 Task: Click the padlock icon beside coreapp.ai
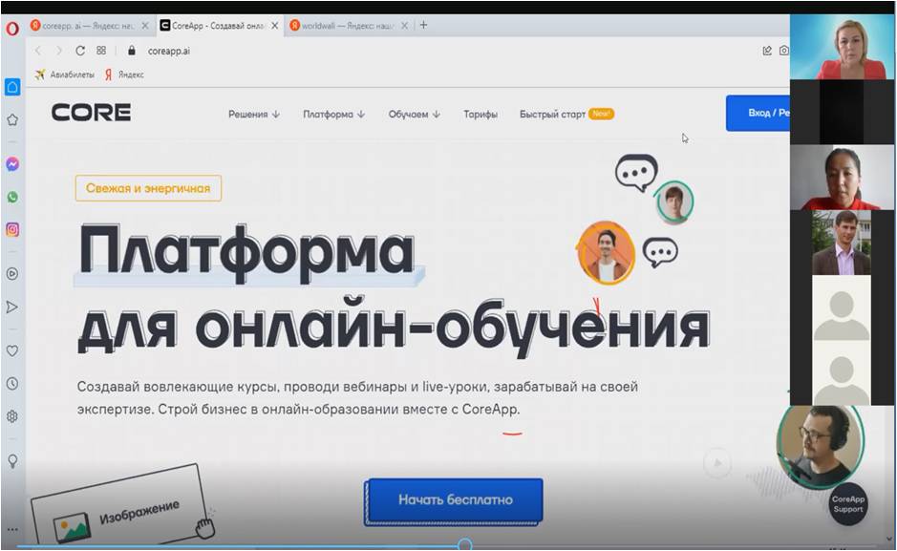pyautogui.click(x=132, y=51)
